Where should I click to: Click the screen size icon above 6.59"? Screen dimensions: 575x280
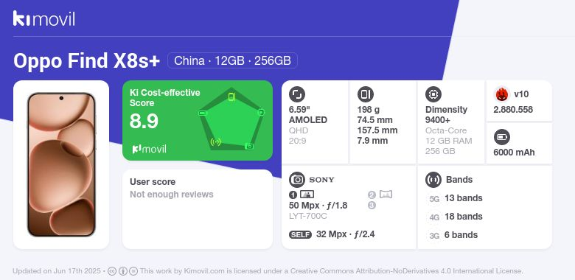point(297,94)
